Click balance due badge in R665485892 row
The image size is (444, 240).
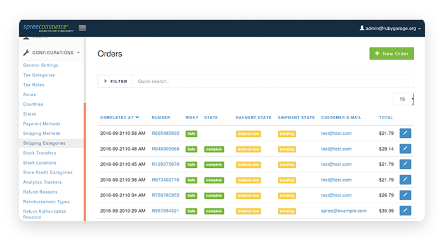tap(248, 134)
